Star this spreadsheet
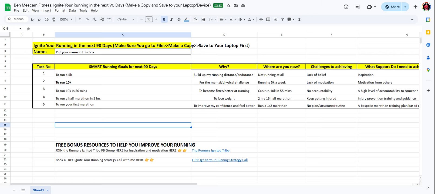The height and width of the screenshot is (194, 435). pos(228,5)
